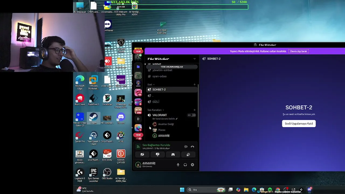Select Riot Client desktop icon
This screenshot has width=345, height=194.
pyautogui.click(x=80, y=100)
